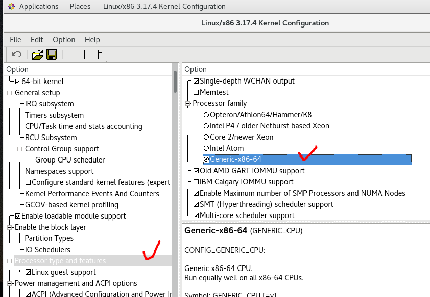The height and width of the screenshot is (297, 430).
Task: Select Generic-x86-64 radio button
Action: [206, 159]
